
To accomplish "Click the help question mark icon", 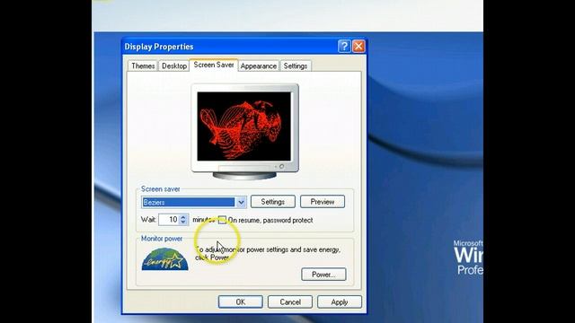I will pyautogui.click(x=344, y=46).
